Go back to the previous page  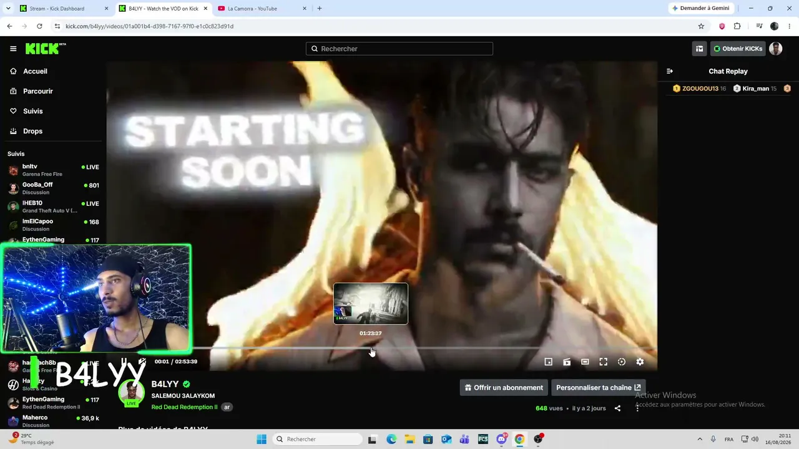tap(9, 26)
